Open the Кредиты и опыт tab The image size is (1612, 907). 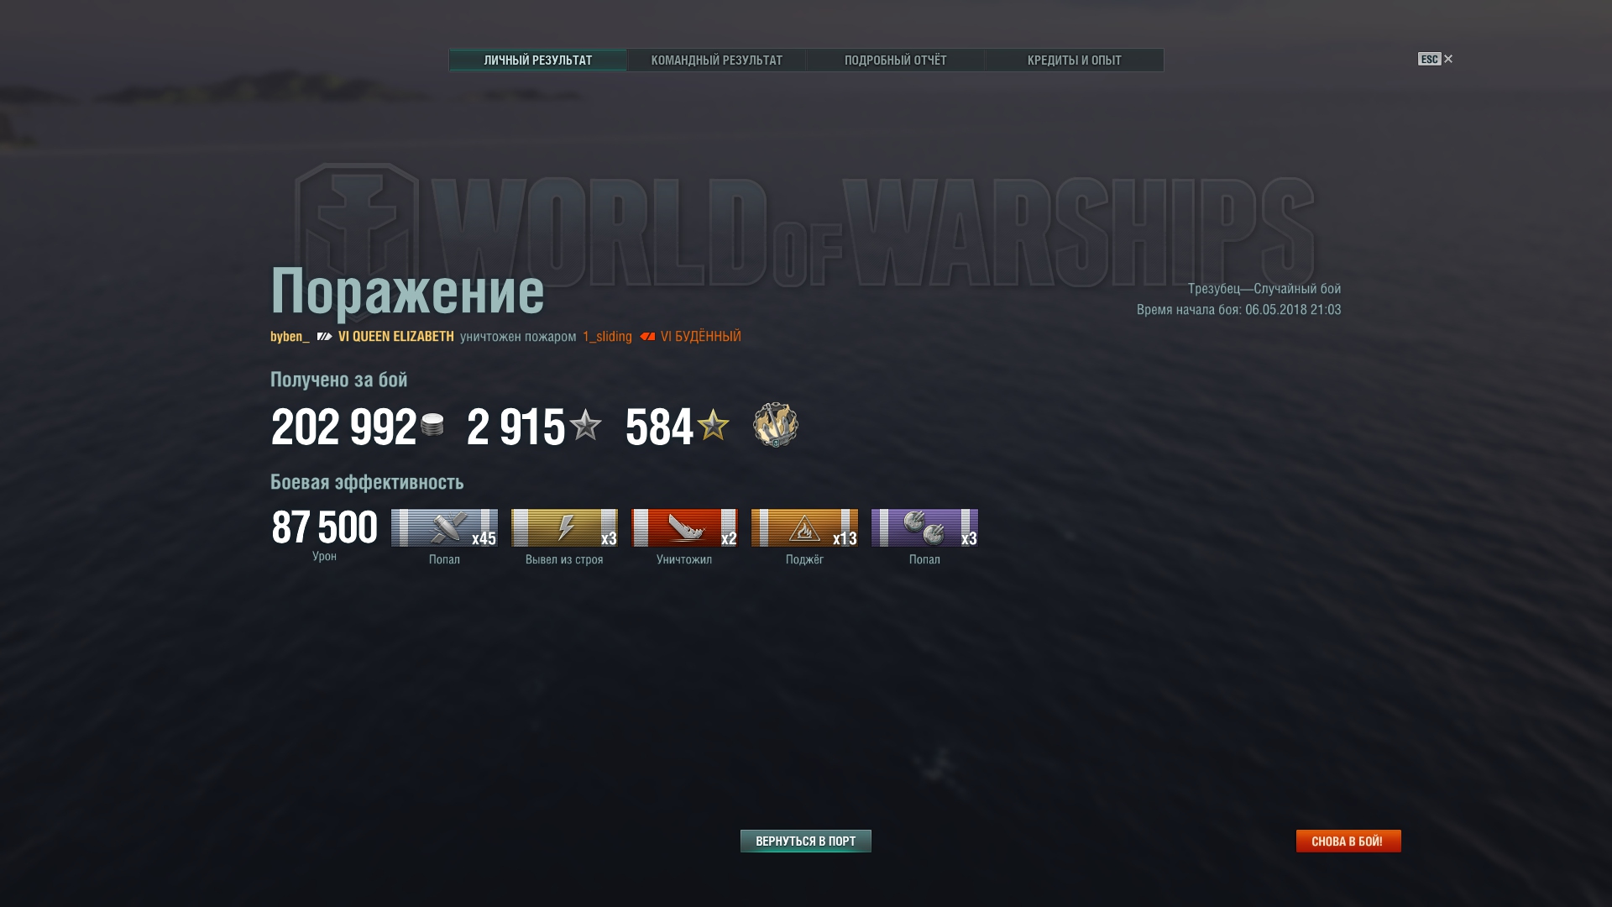(1074, 60)
